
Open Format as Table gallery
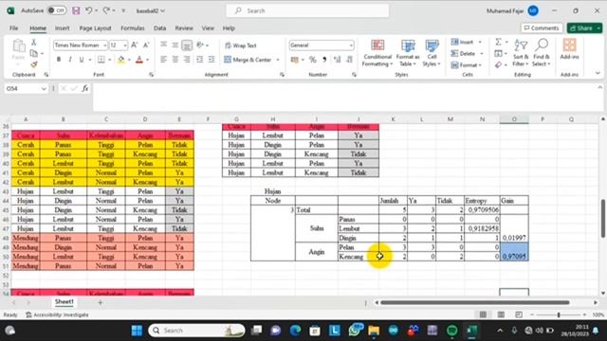[x=408, y=53]
